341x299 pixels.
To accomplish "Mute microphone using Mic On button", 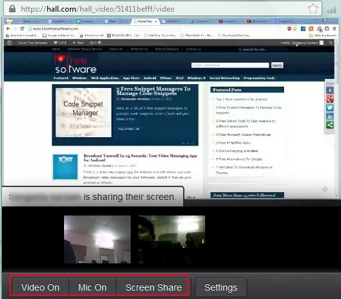I will tap(93, 287).
